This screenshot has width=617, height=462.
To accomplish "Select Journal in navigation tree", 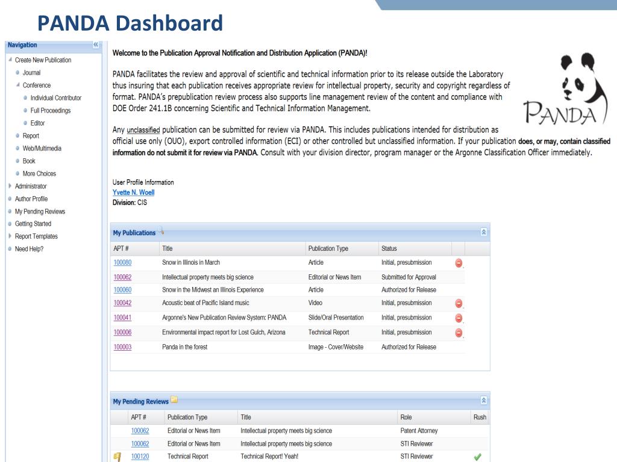I will (x=31, y=73).
